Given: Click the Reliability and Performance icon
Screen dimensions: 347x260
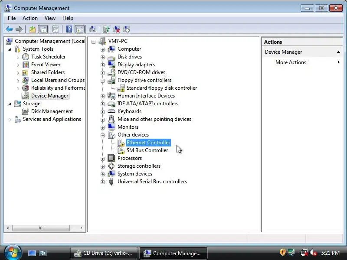Looking at the screenshot, I should (26, 88).
